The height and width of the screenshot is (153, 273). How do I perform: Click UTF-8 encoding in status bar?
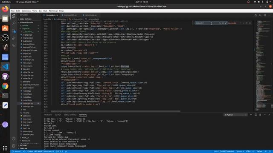(x=248, y=151)
